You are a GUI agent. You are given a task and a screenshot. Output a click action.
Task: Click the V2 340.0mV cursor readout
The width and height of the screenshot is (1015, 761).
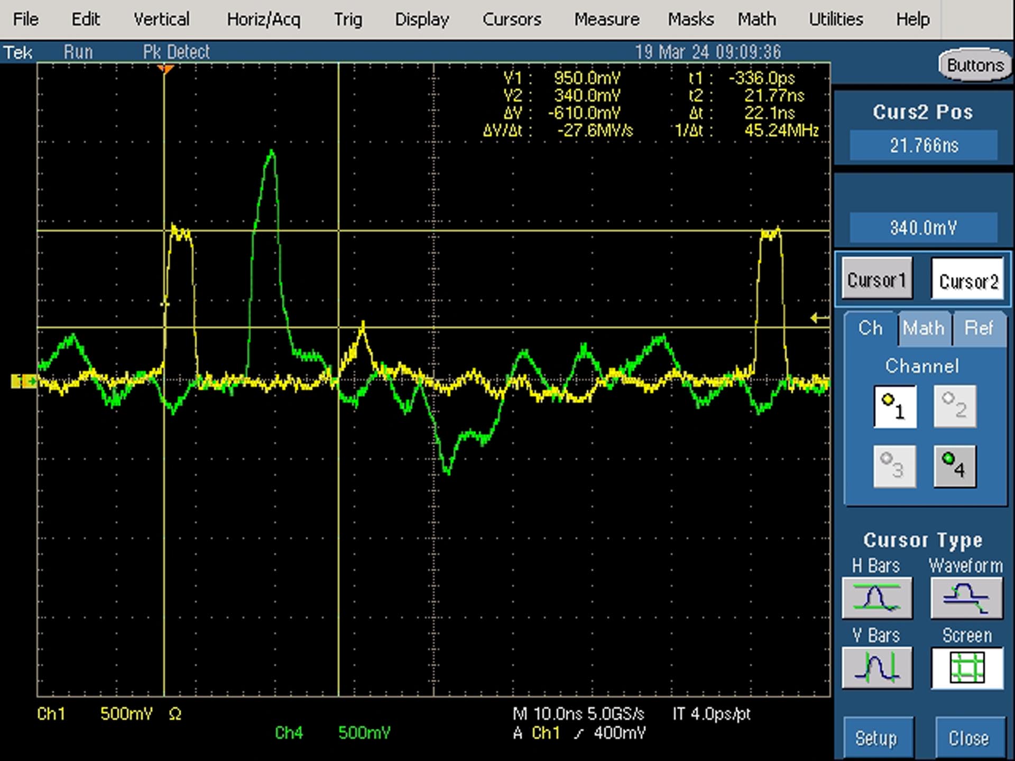click(562, 96)
